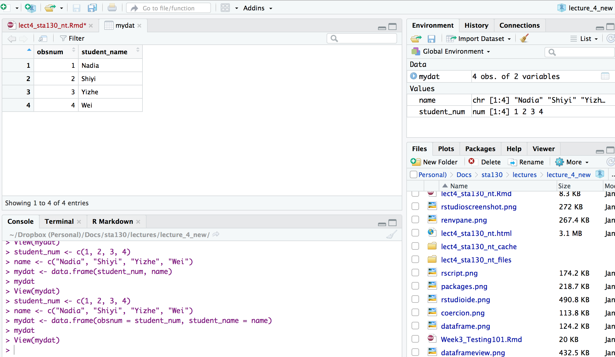Click the create new project icon
Screen dimensions: 615x357
click(30, 8)
